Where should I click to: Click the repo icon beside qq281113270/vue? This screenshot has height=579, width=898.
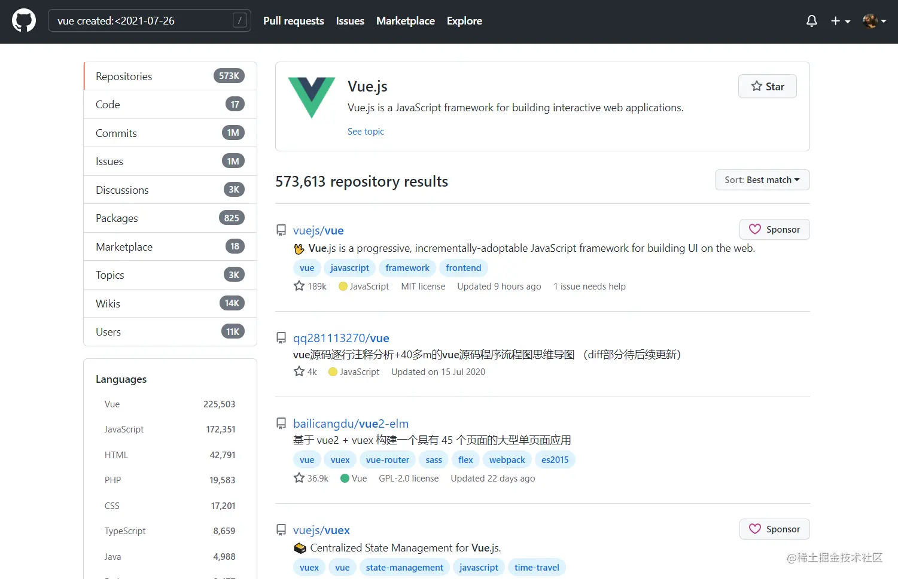pos(281,338)
